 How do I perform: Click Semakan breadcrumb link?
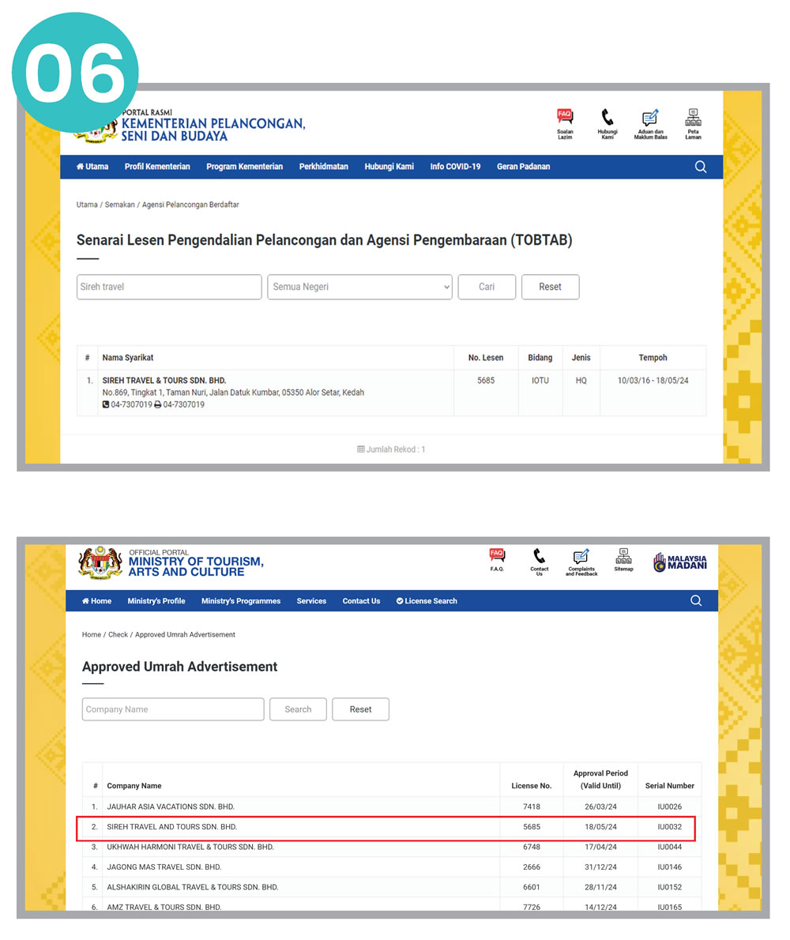(x=119, y=205)
